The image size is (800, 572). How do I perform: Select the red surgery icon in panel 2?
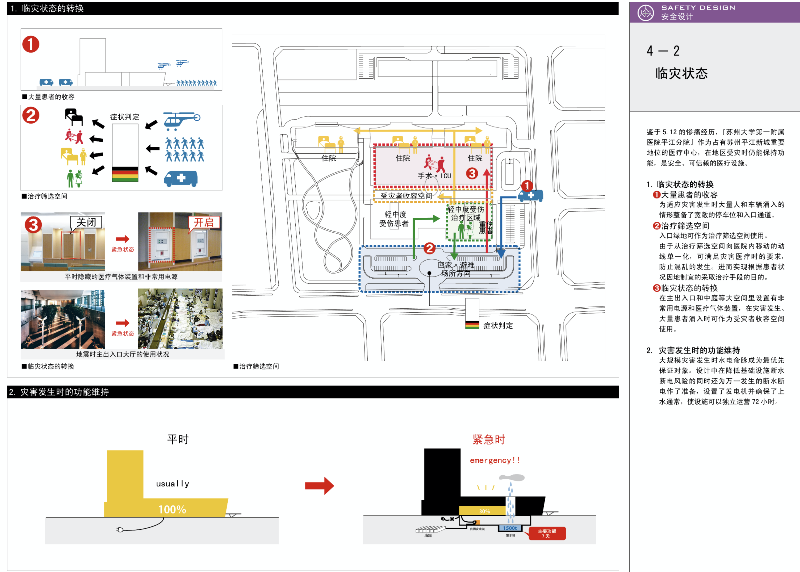pyautogui.click(x=74, y=136)
